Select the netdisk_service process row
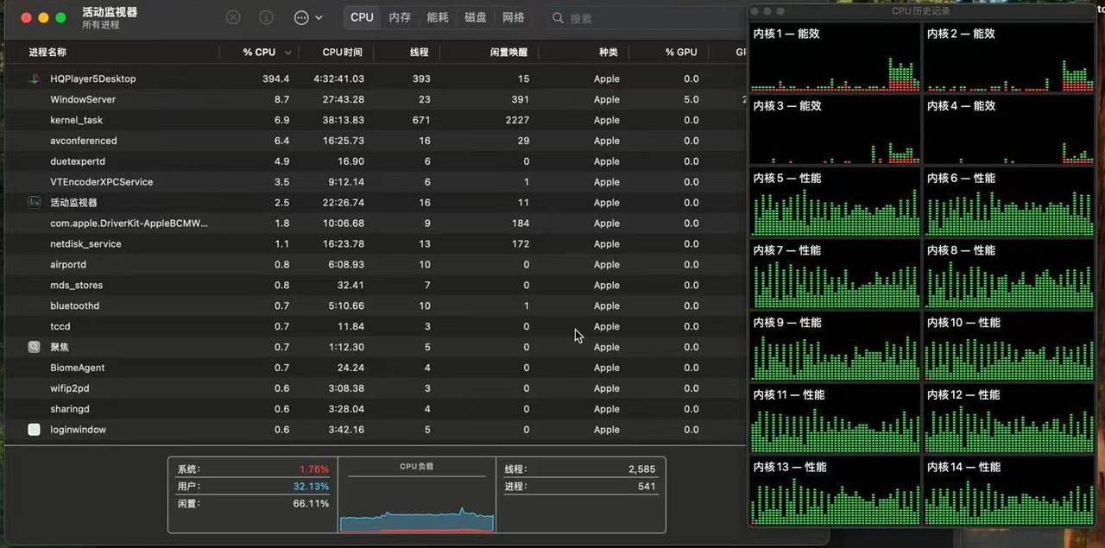This screenshot has height=548, width=1105. [376, 244]
